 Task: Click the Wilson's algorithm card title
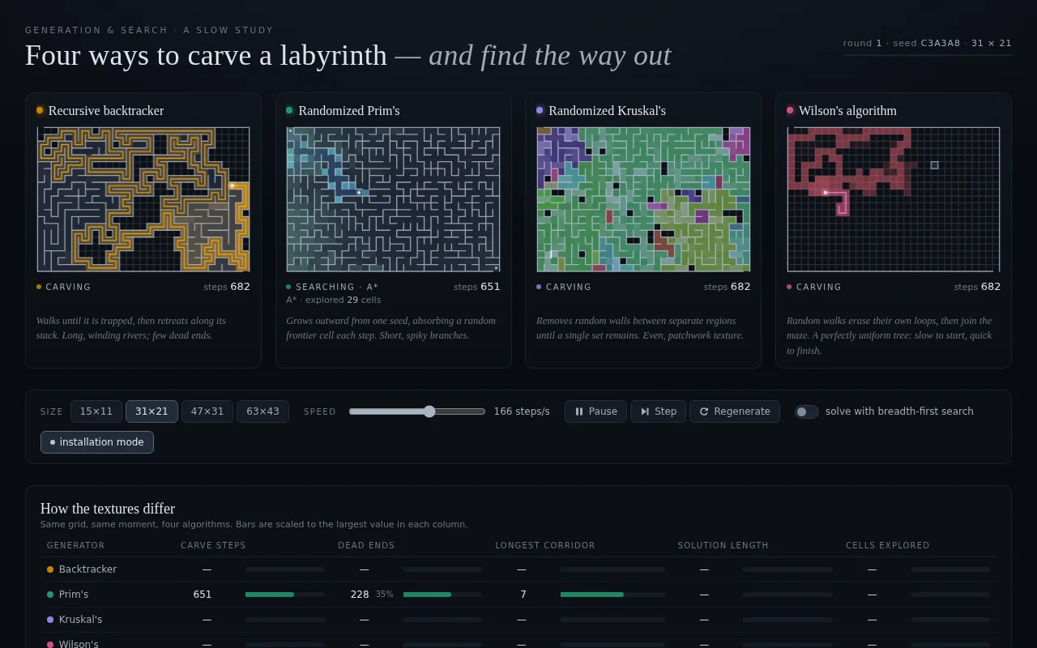click(x=847, y=110)
